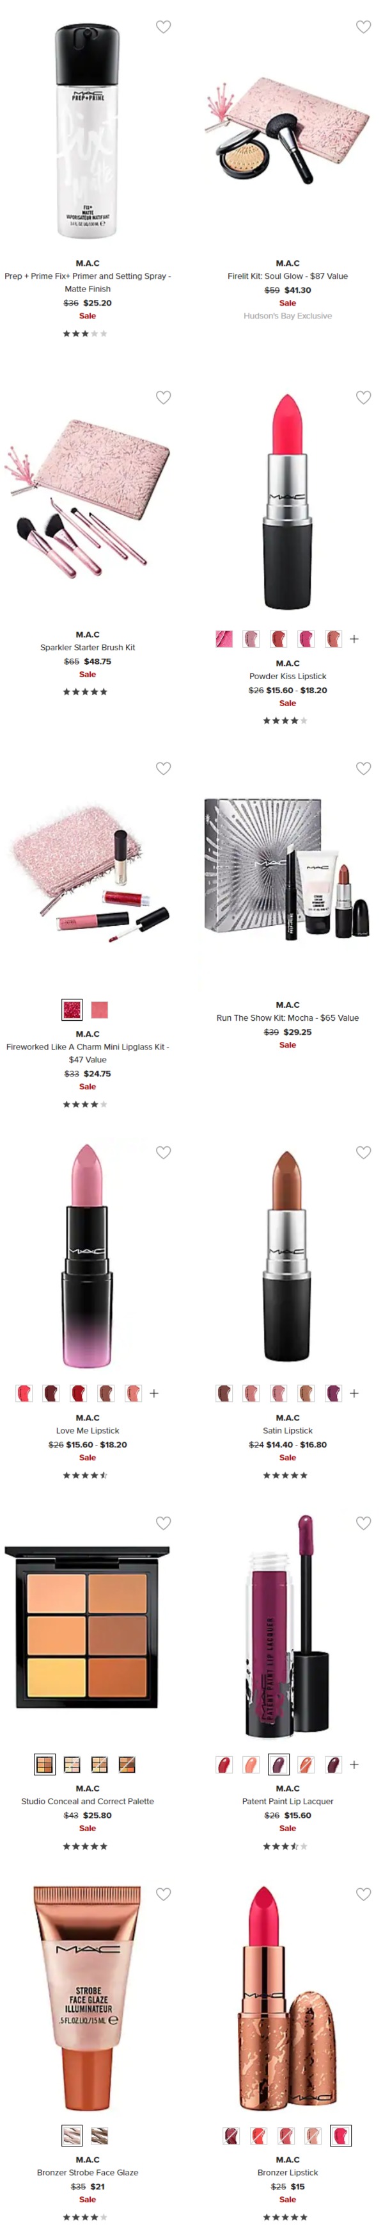383x2240 pixels.
Task: Heart the Run The Show Kit: Mocha
Action: point(363,769)
